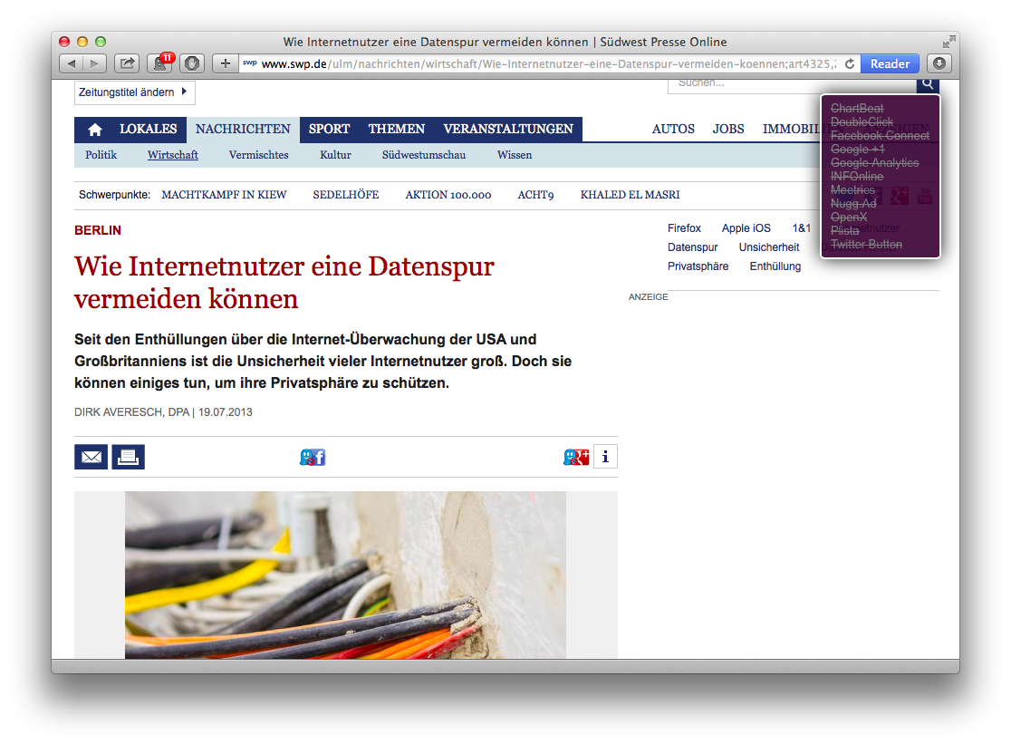Click the add bookmark plus button
This screenshot has height=745, width=1011.
tap(226, 63)
